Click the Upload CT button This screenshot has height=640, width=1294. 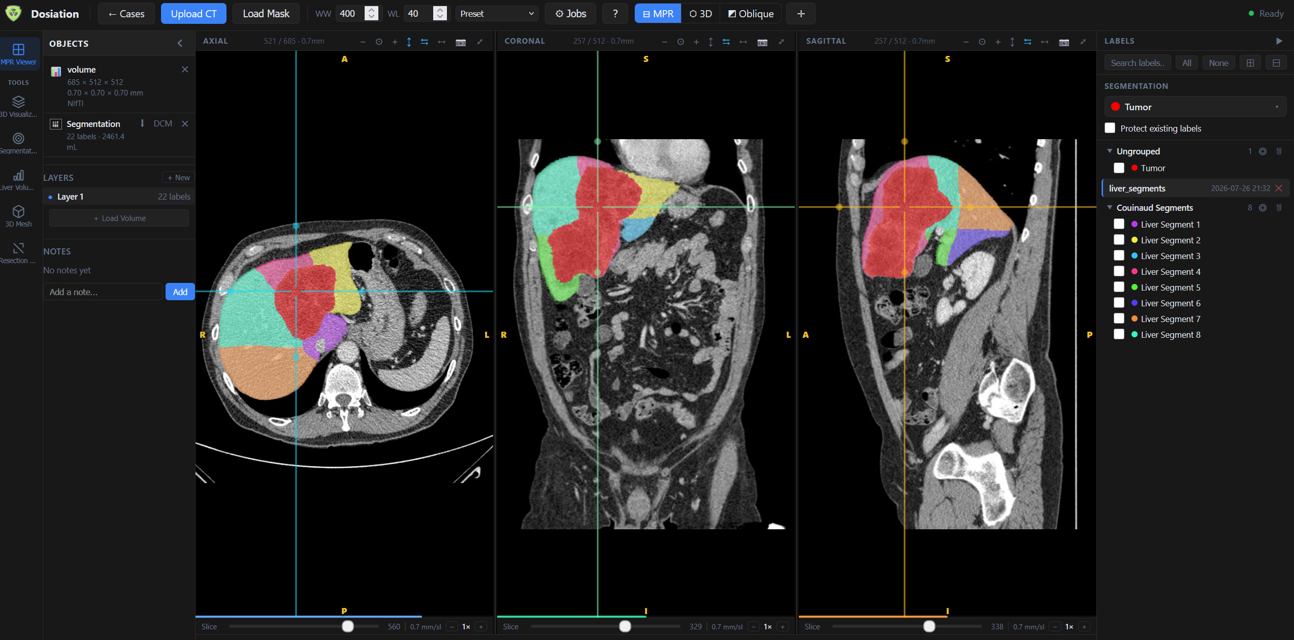(x=194, y=14)
